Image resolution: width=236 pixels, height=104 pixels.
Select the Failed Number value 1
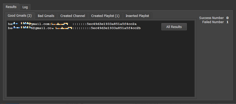pos(227,22)
